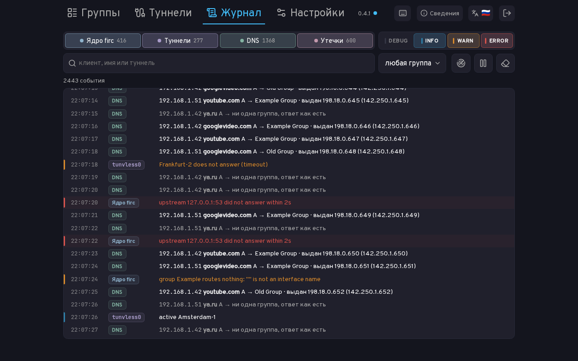Go to the Настройки tab
This screenshot has width=578, height=361.
tap(310, 13)
